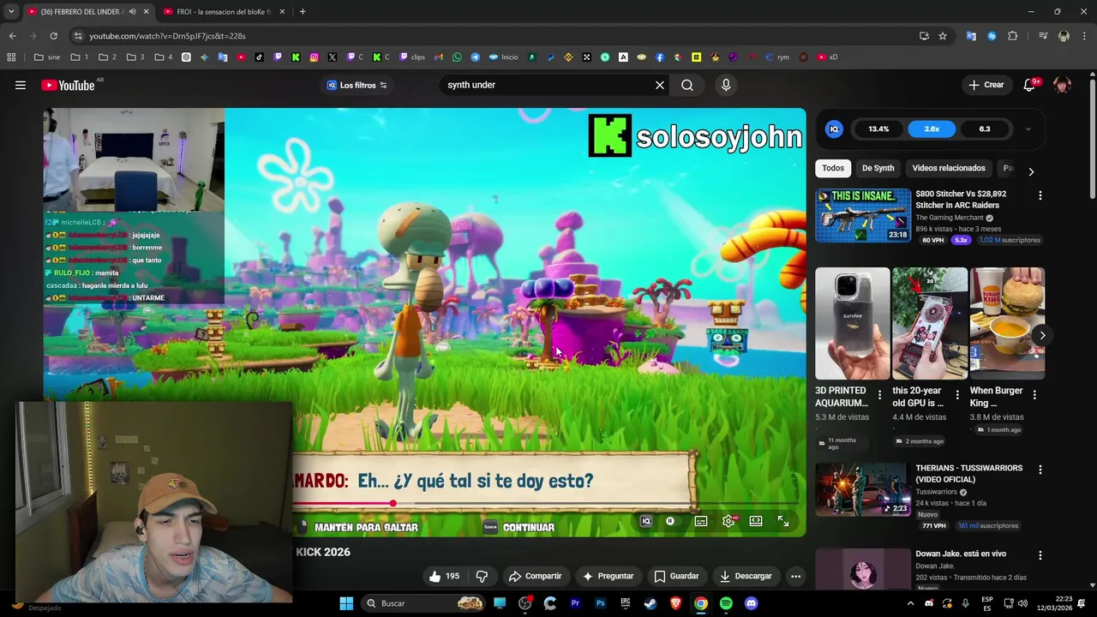
Task: Like the video with 195 likes
Action: [x=445, y=576]
